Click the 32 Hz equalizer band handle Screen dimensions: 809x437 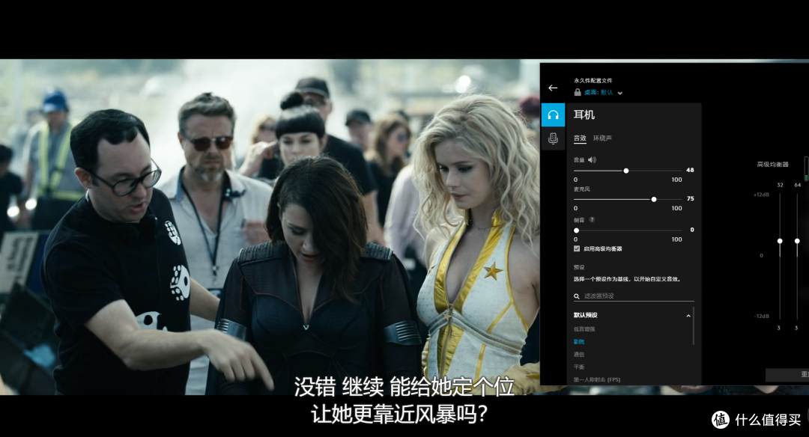pyautogui.click(x=780, y=241)
